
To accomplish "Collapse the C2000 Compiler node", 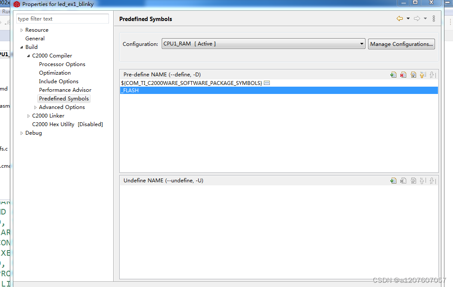I will pyautogui.click(x=28, y=56).
